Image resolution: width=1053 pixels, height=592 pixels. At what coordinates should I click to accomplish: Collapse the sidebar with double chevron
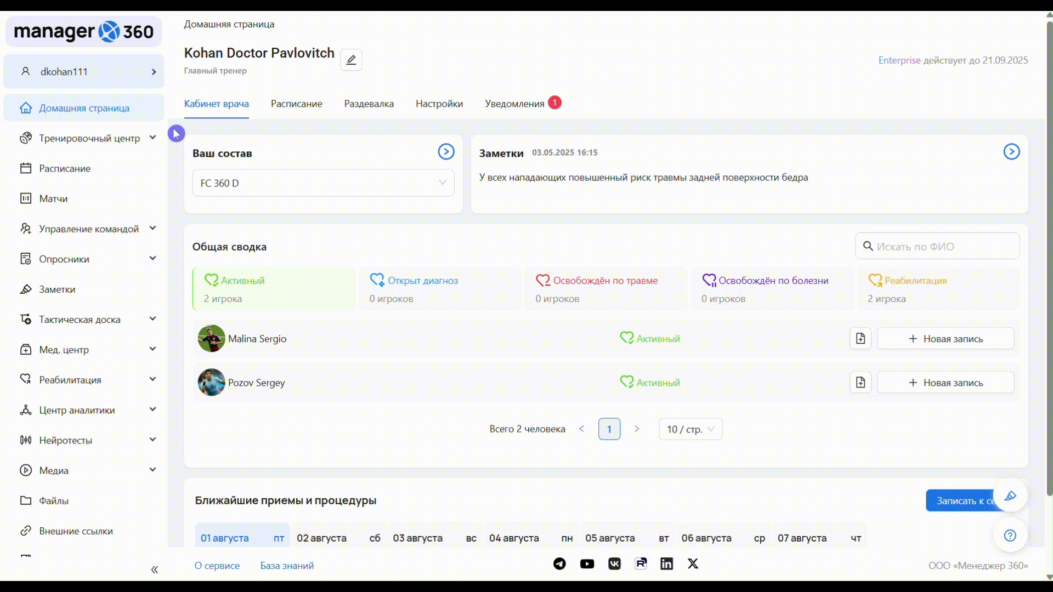[x=155, y=570]
